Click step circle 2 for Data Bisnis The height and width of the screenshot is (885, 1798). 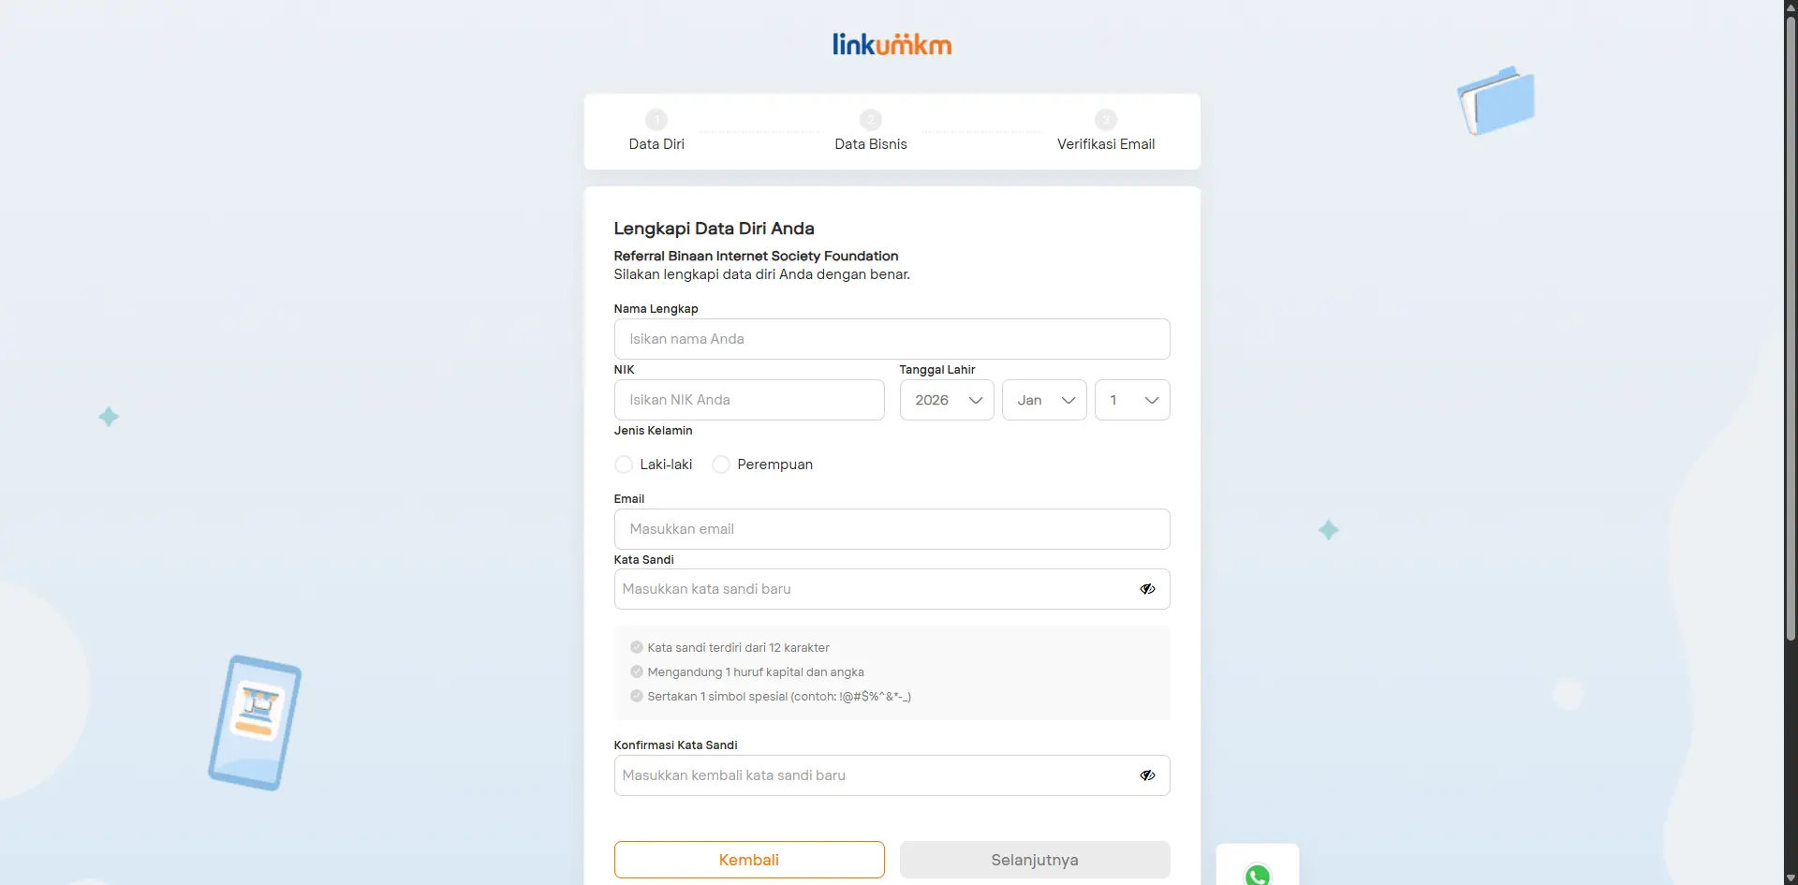tap(871, 119)
